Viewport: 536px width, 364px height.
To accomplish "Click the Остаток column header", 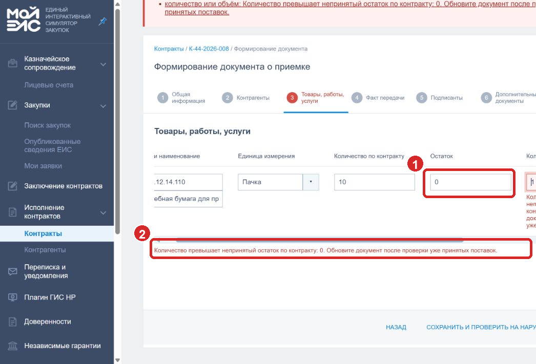I will pyautogui.click(x=441, y=156).
